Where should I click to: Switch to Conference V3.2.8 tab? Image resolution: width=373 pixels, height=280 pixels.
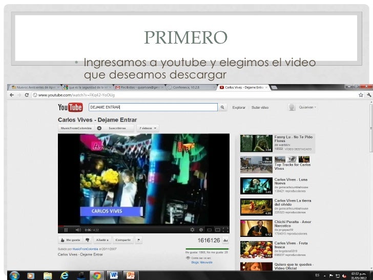[191, 88]
